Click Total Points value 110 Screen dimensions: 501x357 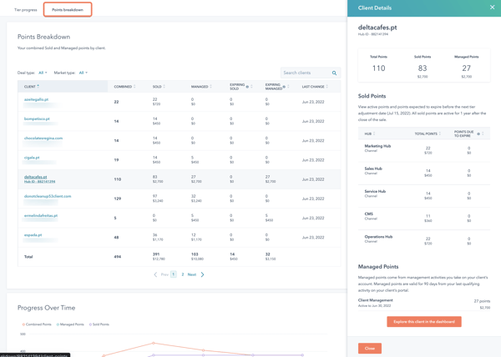click(378, 68)
